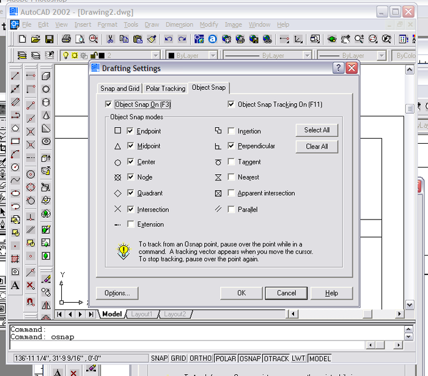Viewport: 428px width, 376px height.
Task: Enable the Parallel snap mode checkbox
Action: click(x=231, y=209)
